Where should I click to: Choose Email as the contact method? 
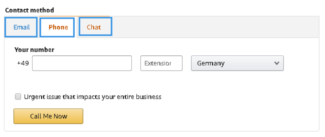[x=21, y=27]
